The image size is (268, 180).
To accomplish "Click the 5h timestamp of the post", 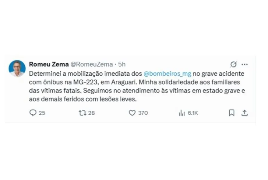I will 122,64.
